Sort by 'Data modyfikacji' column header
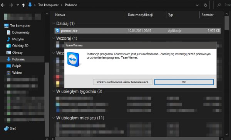The height and width of the screenshot is (140, 231). (140, 15)
